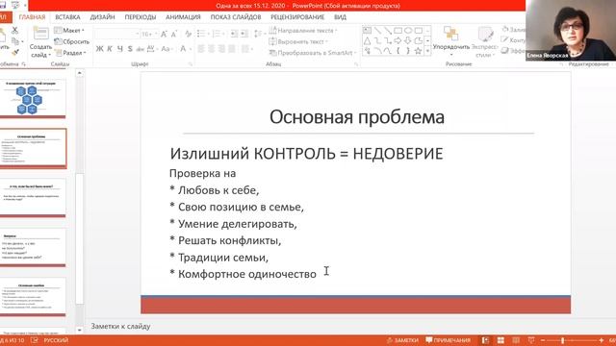Click the Создать слайд icon
The height and width of the screenshot is (346, 616).
[x=40, y=34]
